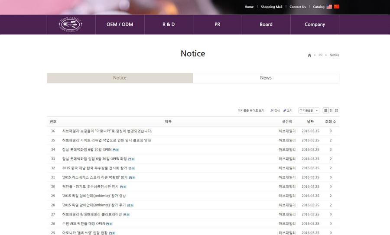Click the search (검색) magnifier icon

(x=272, y=111)
